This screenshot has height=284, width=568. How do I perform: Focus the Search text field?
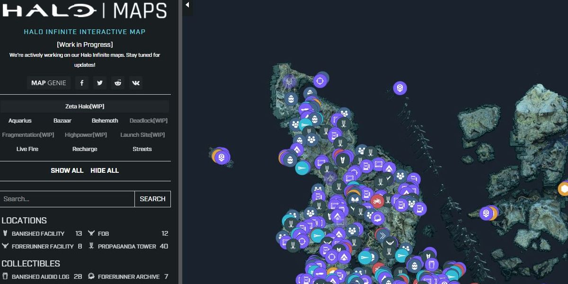pos(67,199)
